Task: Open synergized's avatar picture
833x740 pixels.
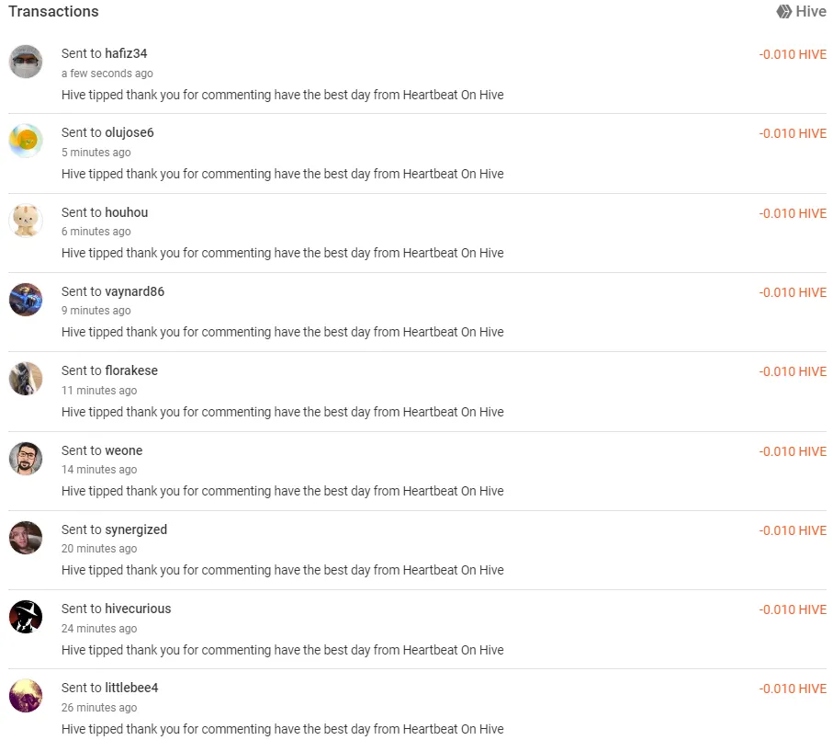Action: (x=26, y=538)
